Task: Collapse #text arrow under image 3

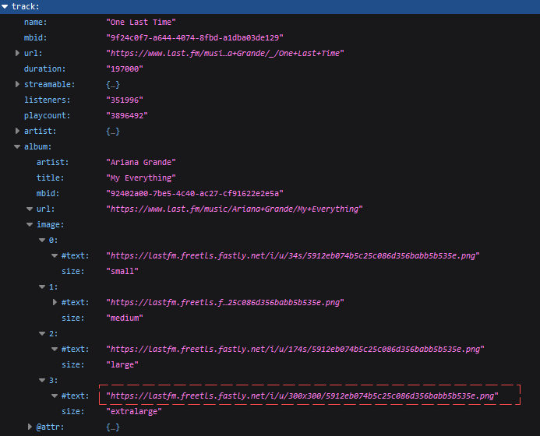Action: pos(55,396)
